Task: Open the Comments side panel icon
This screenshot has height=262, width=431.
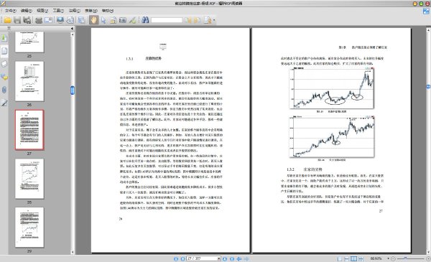Action: 4,78
